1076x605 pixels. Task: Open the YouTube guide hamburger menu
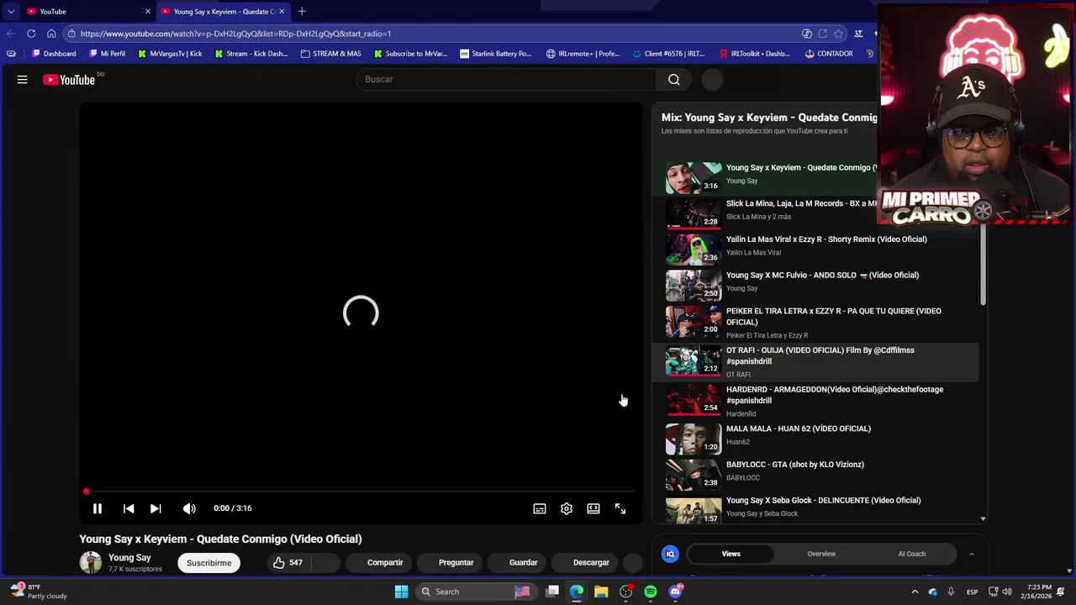[23, 80]
